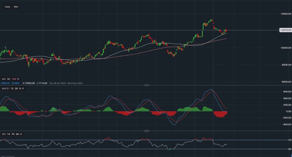
Task: Edit the MA 100 period value
Action: point(13,79)
